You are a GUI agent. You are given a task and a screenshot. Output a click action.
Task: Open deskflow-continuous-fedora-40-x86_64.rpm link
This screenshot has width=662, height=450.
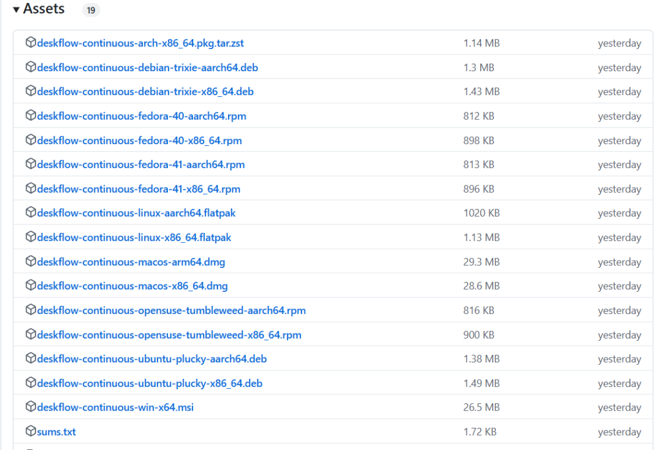tap(139, 140)
